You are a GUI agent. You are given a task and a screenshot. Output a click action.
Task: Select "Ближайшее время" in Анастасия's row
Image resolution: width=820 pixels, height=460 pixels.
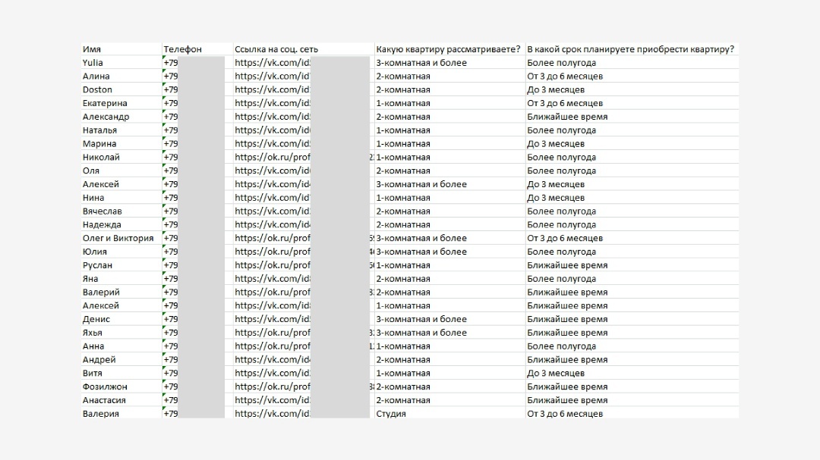coord(567,400)
